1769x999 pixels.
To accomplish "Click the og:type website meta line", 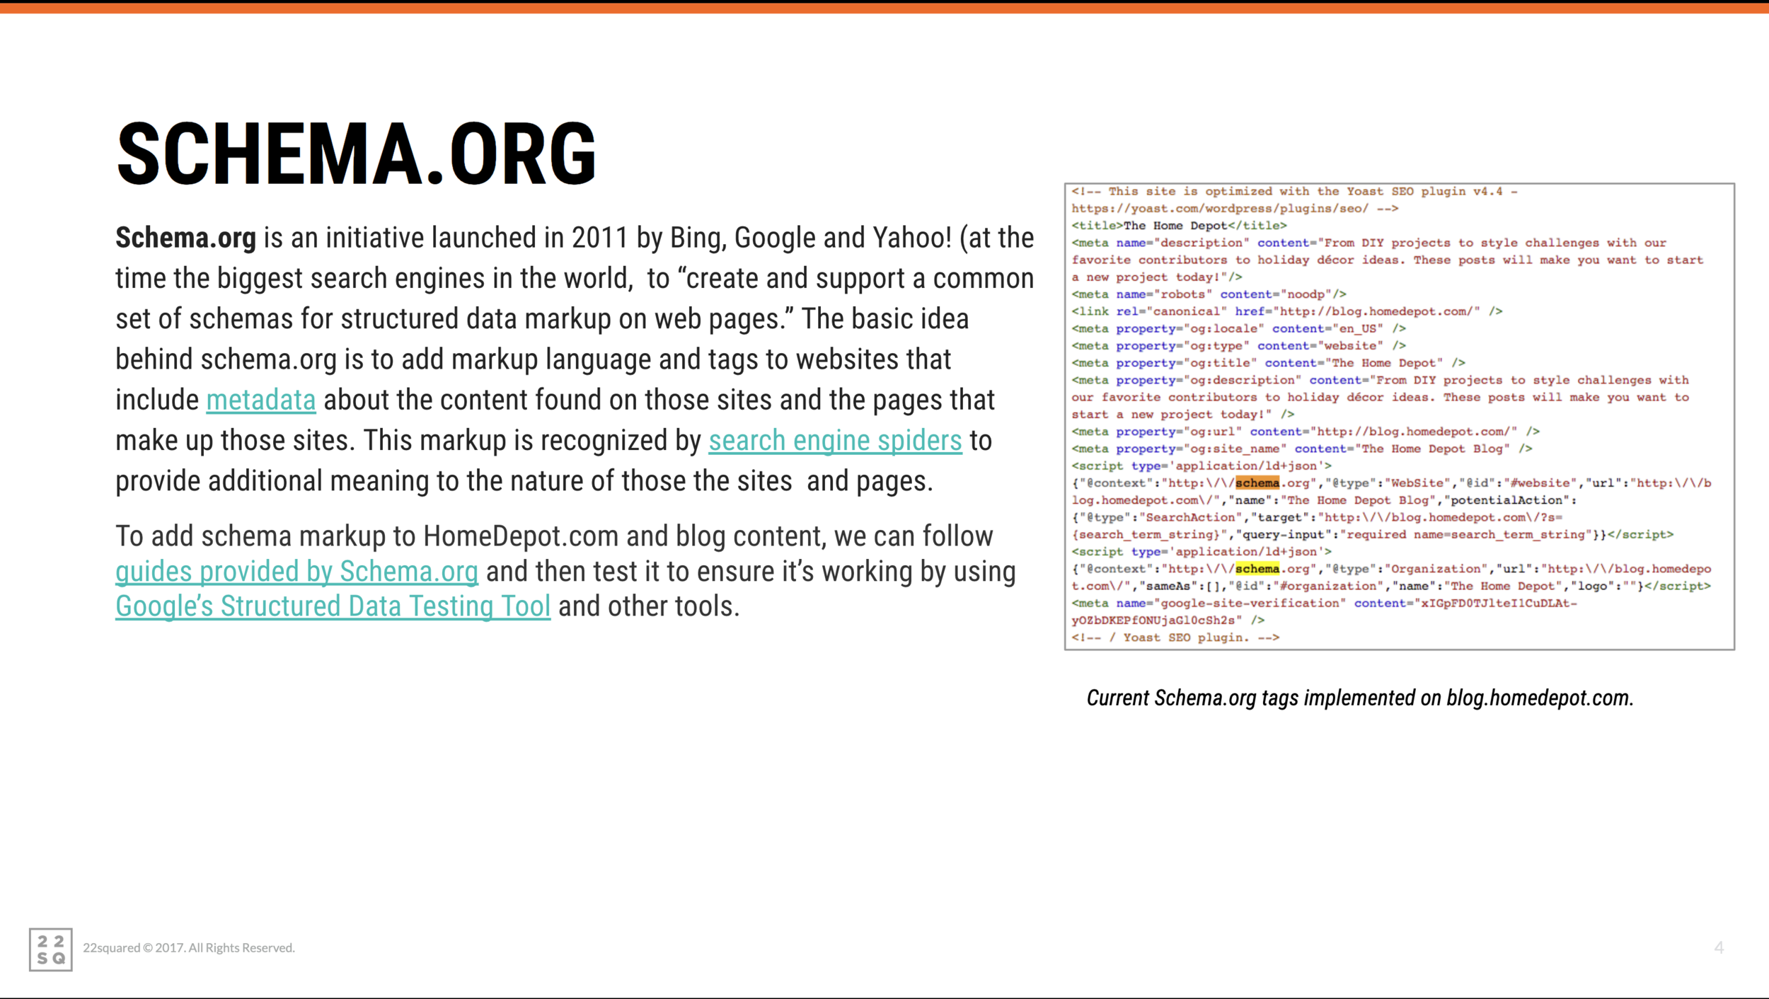I will pyautogui.click(x=1238, y=346).
